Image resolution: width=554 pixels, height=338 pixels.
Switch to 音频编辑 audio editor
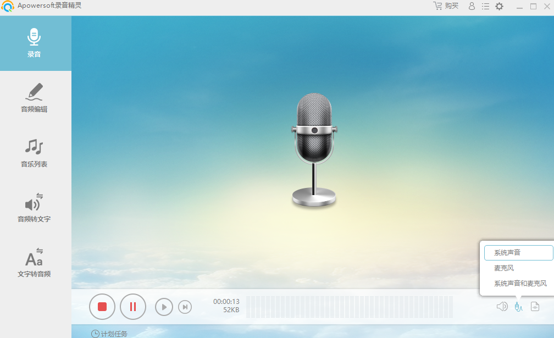(35, 98)
